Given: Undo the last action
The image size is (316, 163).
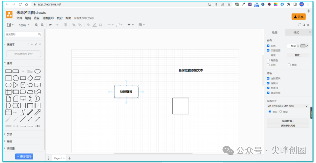Looking at the screenshot, I should pos(51,25).
